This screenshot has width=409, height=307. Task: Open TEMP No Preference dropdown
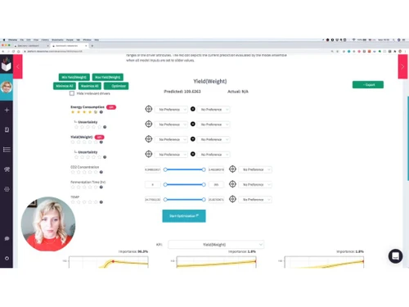click(255, 200)
